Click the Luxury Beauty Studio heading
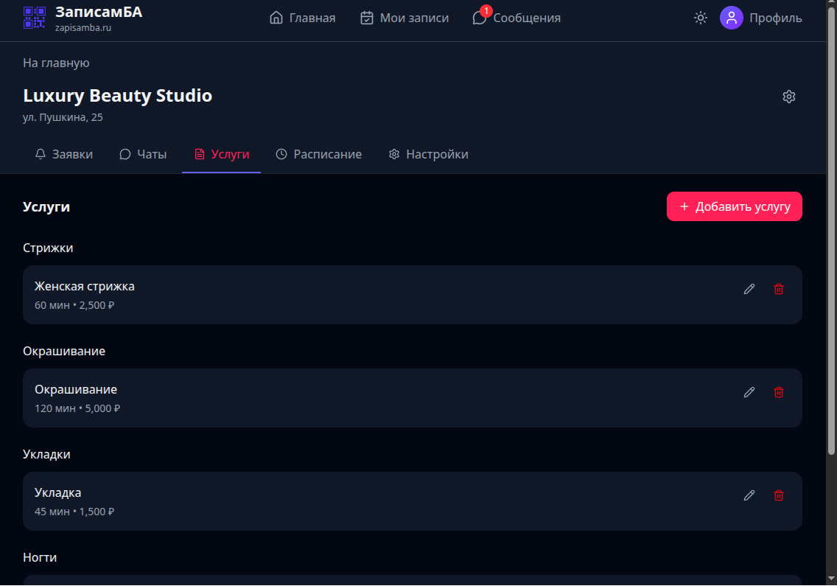Viewport: 837px width, 586px height. coord(117,96)
